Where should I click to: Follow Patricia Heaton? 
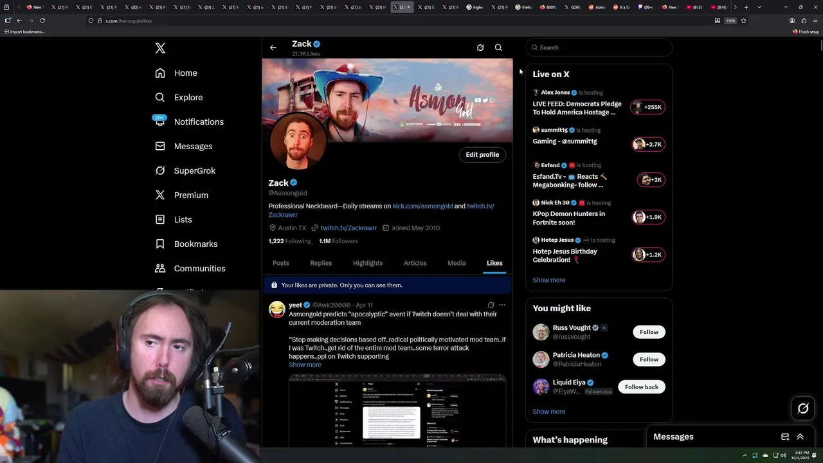pyautogui.click(x=649, y=359)
